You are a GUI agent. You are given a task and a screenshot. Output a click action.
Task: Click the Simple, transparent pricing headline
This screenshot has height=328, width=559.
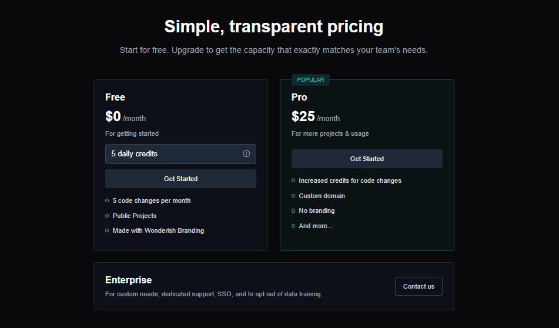click(274, 26)
